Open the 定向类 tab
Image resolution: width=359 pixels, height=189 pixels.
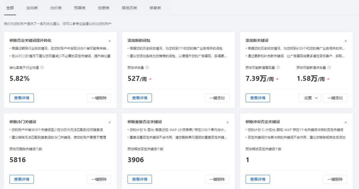32,8
